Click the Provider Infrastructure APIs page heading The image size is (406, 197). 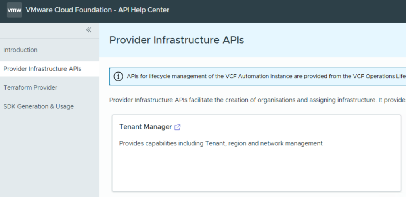[x=176, y=40]
